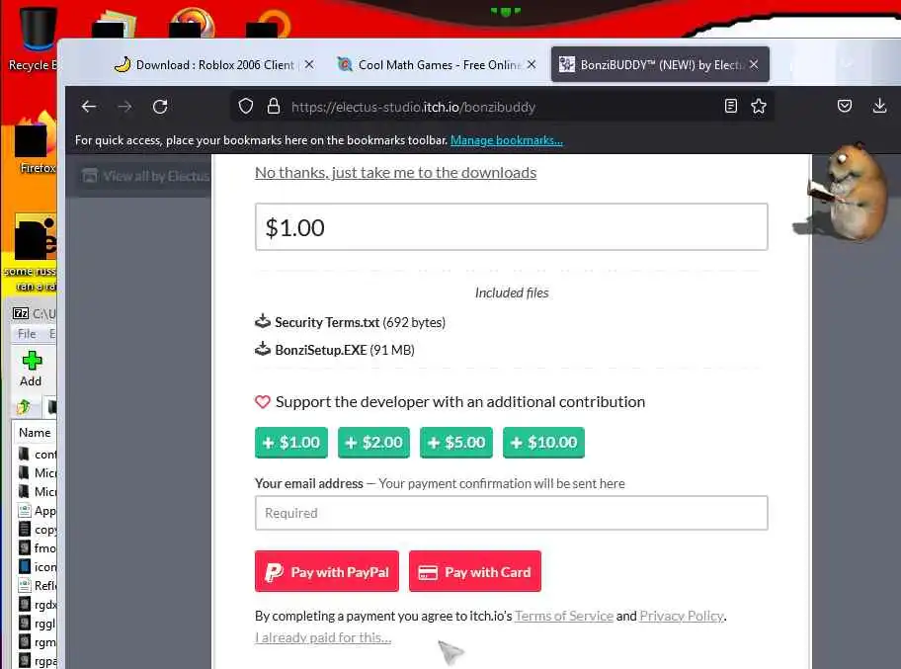Bookmark this page with the star icon
901x669 pixels.
pyautogui.click(x=759, y=106)
